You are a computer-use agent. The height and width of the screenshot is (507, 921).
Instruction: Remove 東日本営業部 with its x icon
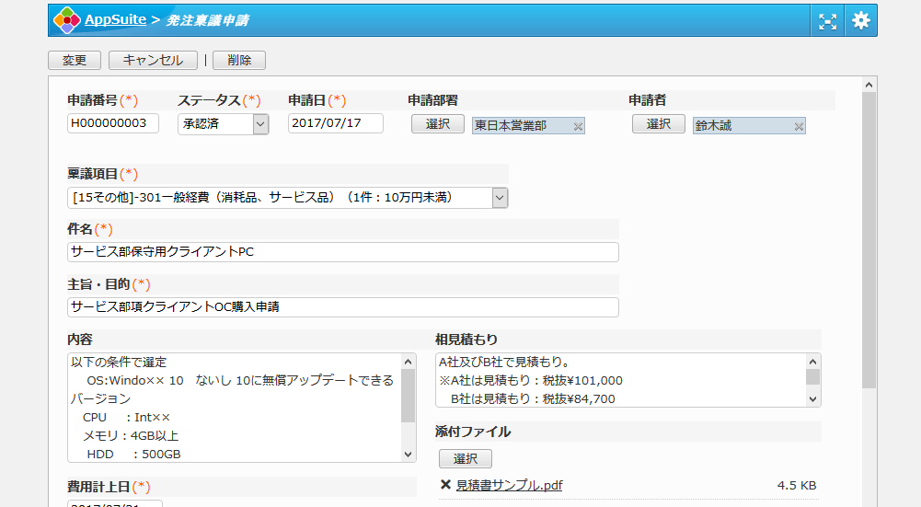578,126
